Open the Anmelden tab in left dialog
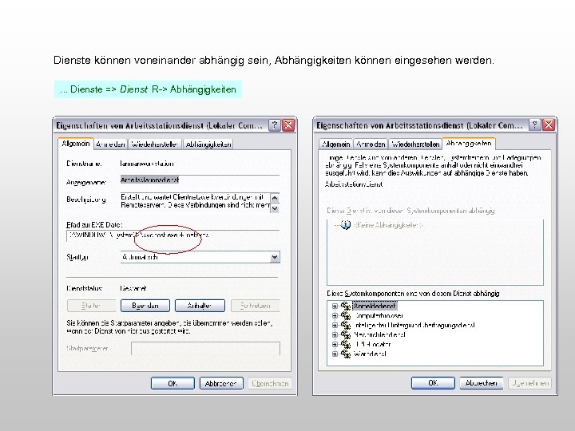575x431 pixels. click(x=111, y=144)
